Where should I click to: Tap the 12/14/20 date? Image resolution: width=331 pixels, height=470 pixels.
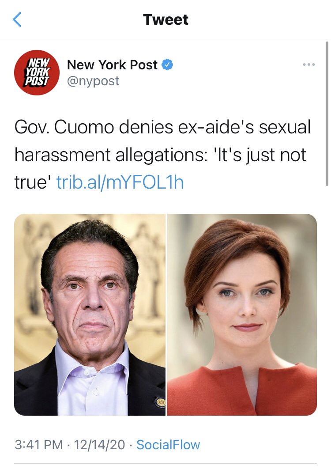(99, 445)
